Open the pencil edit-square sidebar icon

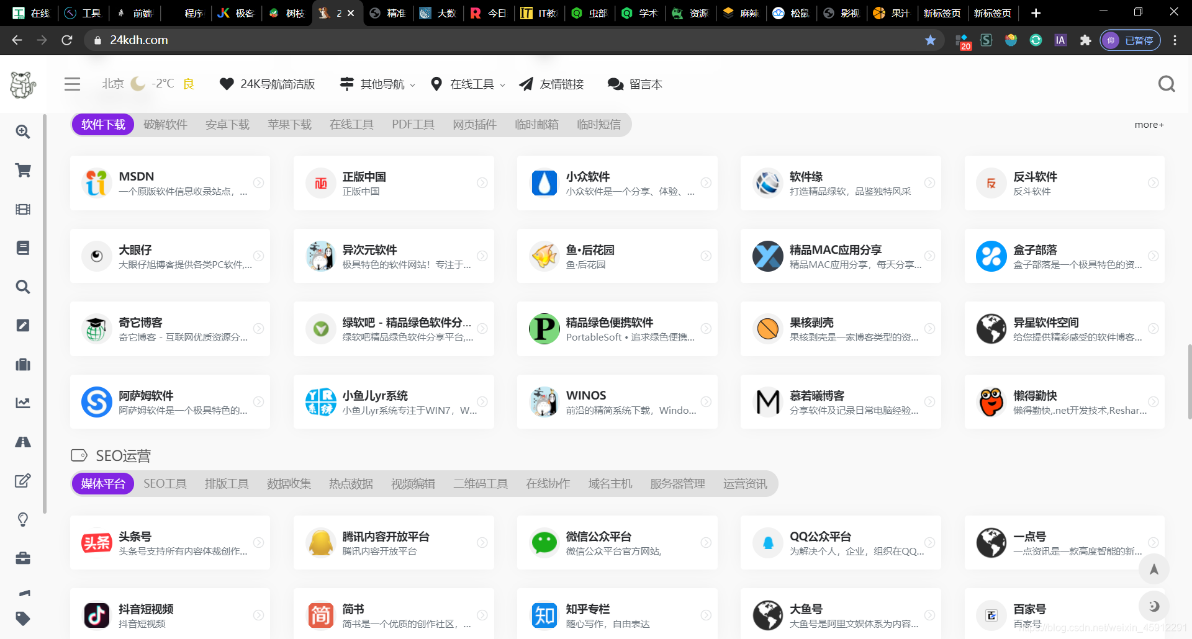click(23, 326)
